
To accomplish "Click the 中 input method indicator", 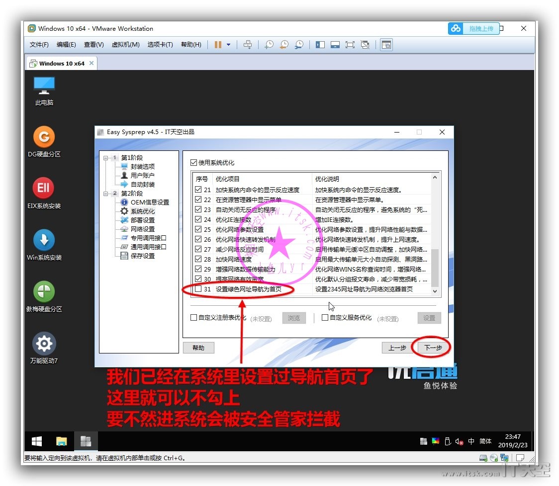I will click(471, 441).
